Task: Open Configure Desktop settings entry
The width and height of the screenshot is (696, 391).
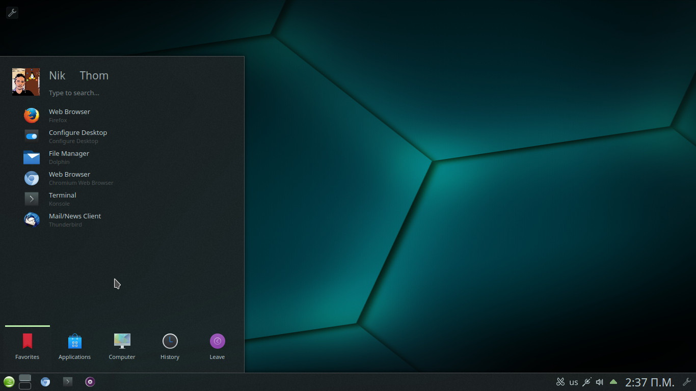Action: pyautogui.click(x=77, y=136)
